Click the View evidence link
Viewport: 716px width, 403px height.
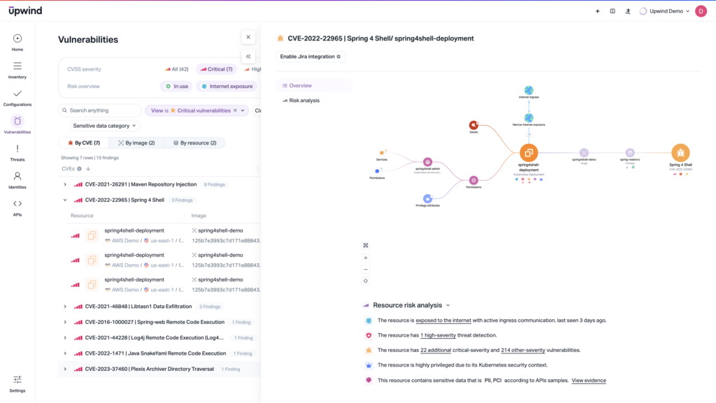[589, 381]
